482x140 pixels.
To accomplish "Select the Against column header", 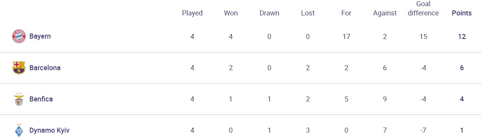I will coord(385,13).
